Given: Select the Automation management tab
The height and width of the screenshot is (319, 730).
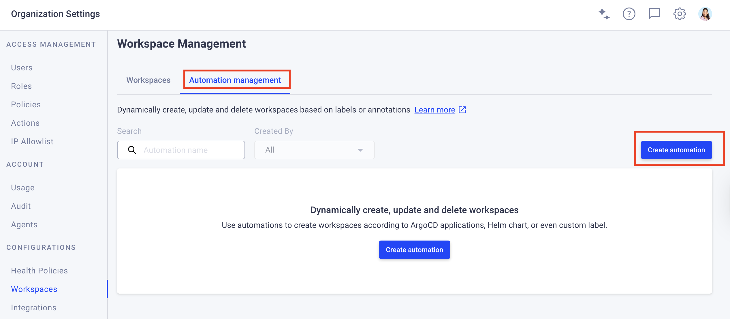Looking at the screenshot, I should (x=235, y=80).
